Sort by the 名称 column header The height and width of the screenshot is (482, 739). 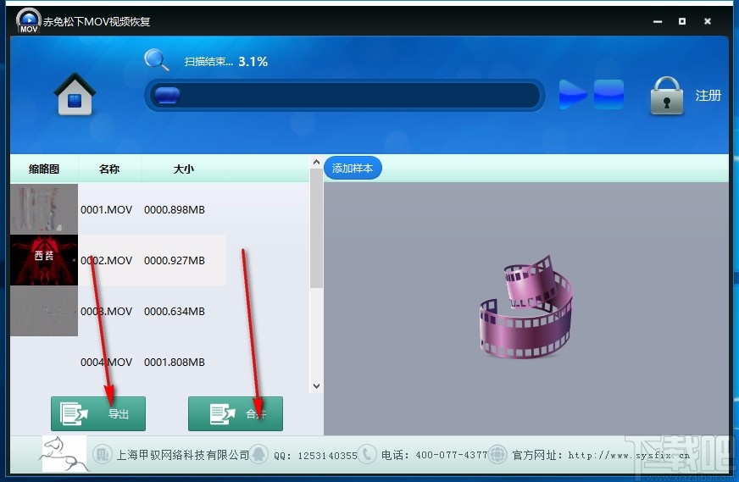109,169
